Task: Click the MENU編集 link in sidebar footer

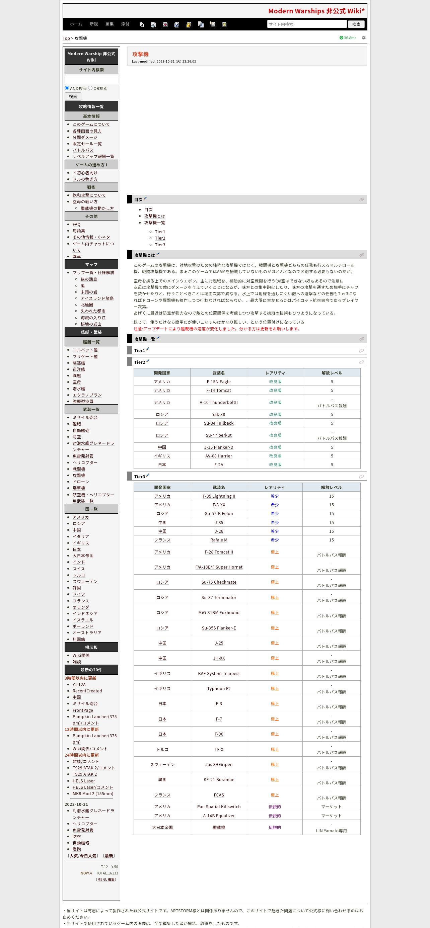Action: pos(106,879)
